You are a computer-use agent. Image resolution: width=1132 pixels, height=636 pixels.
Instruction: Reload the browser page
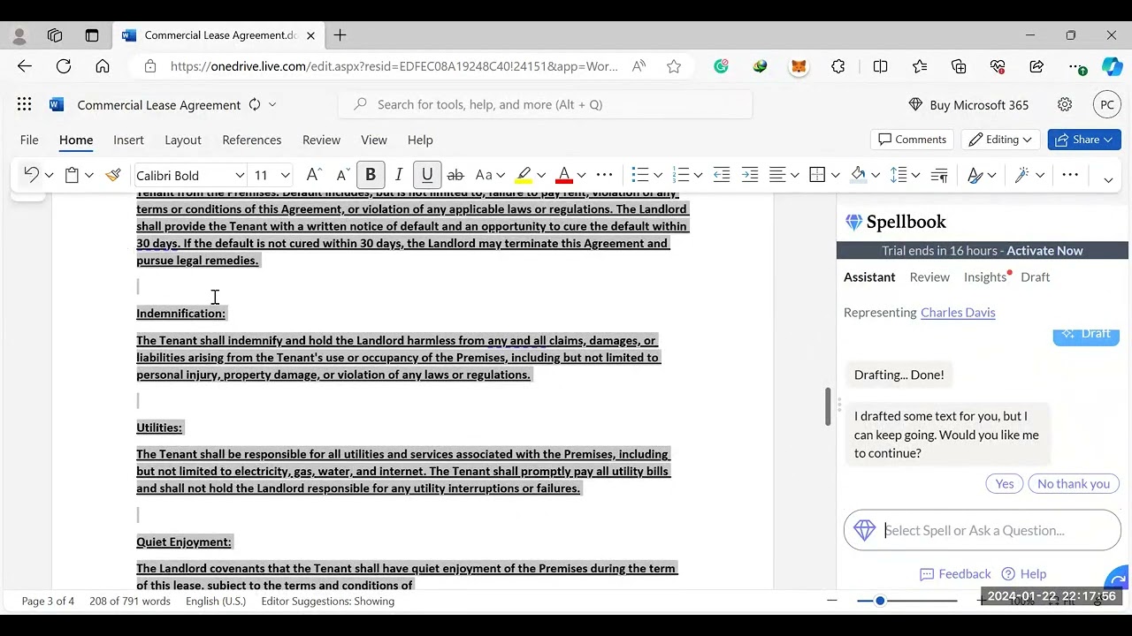click(64, 66)
